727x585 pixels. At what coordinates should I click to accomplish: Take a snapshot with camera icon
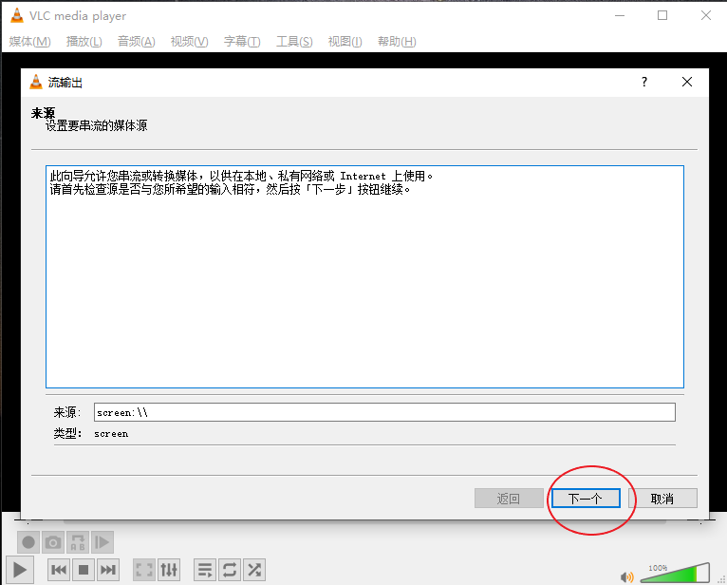pos(53,542)
